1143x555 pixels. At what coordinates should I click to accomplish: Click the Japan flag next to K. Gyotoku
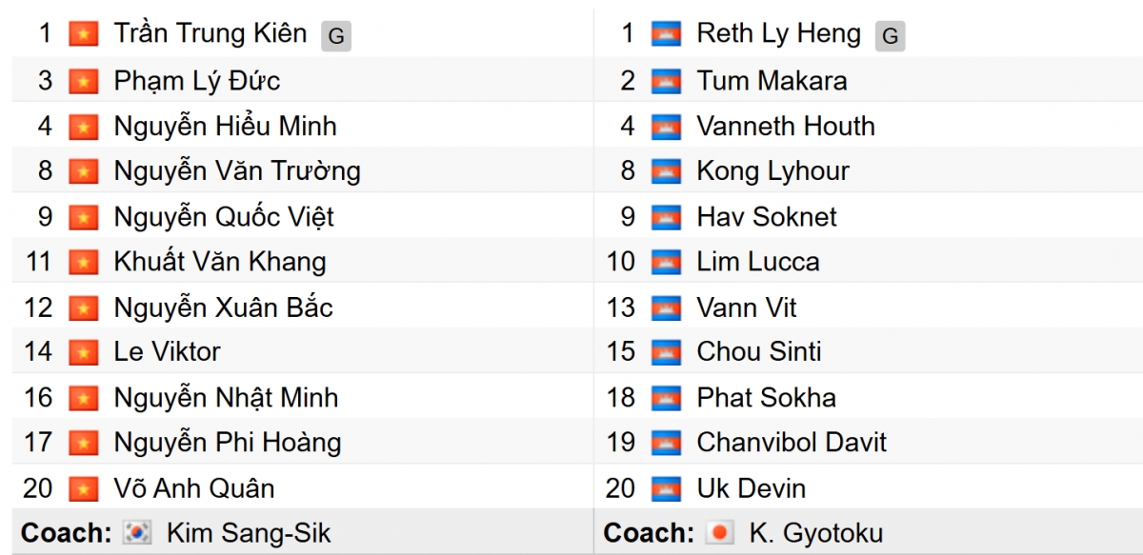(x=720, y=533)
